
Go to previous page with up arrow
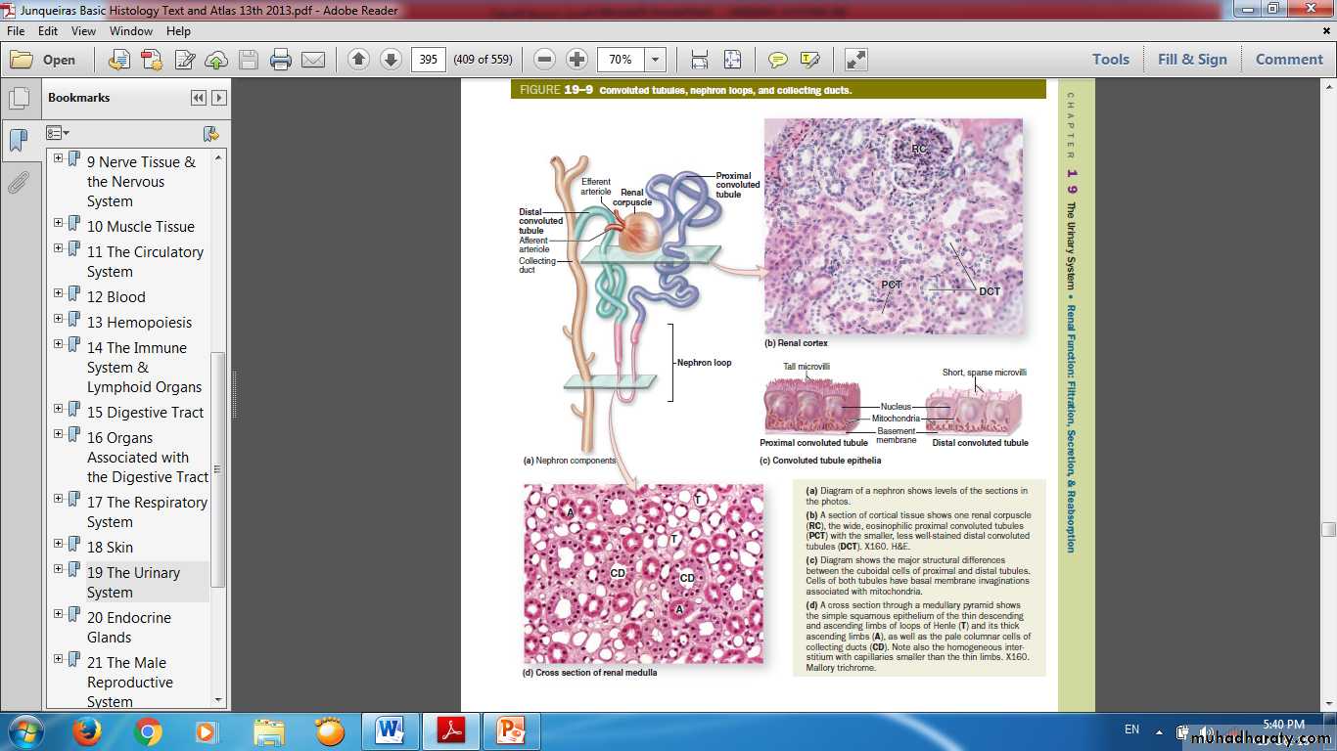[x=358, y=60]
